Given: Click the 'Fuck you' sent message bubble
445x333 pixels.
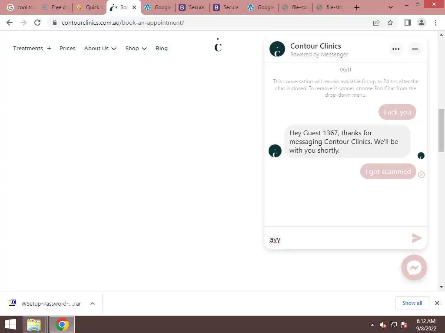Looking at the screenshot, I should [x=397, y=112].
